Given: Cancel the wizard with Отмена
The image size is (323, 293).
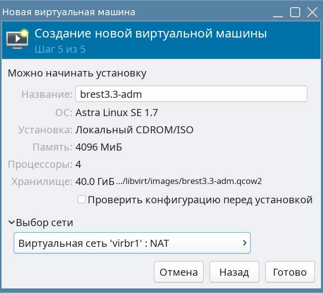Looking at the screenshot, I should coord(179,272).
